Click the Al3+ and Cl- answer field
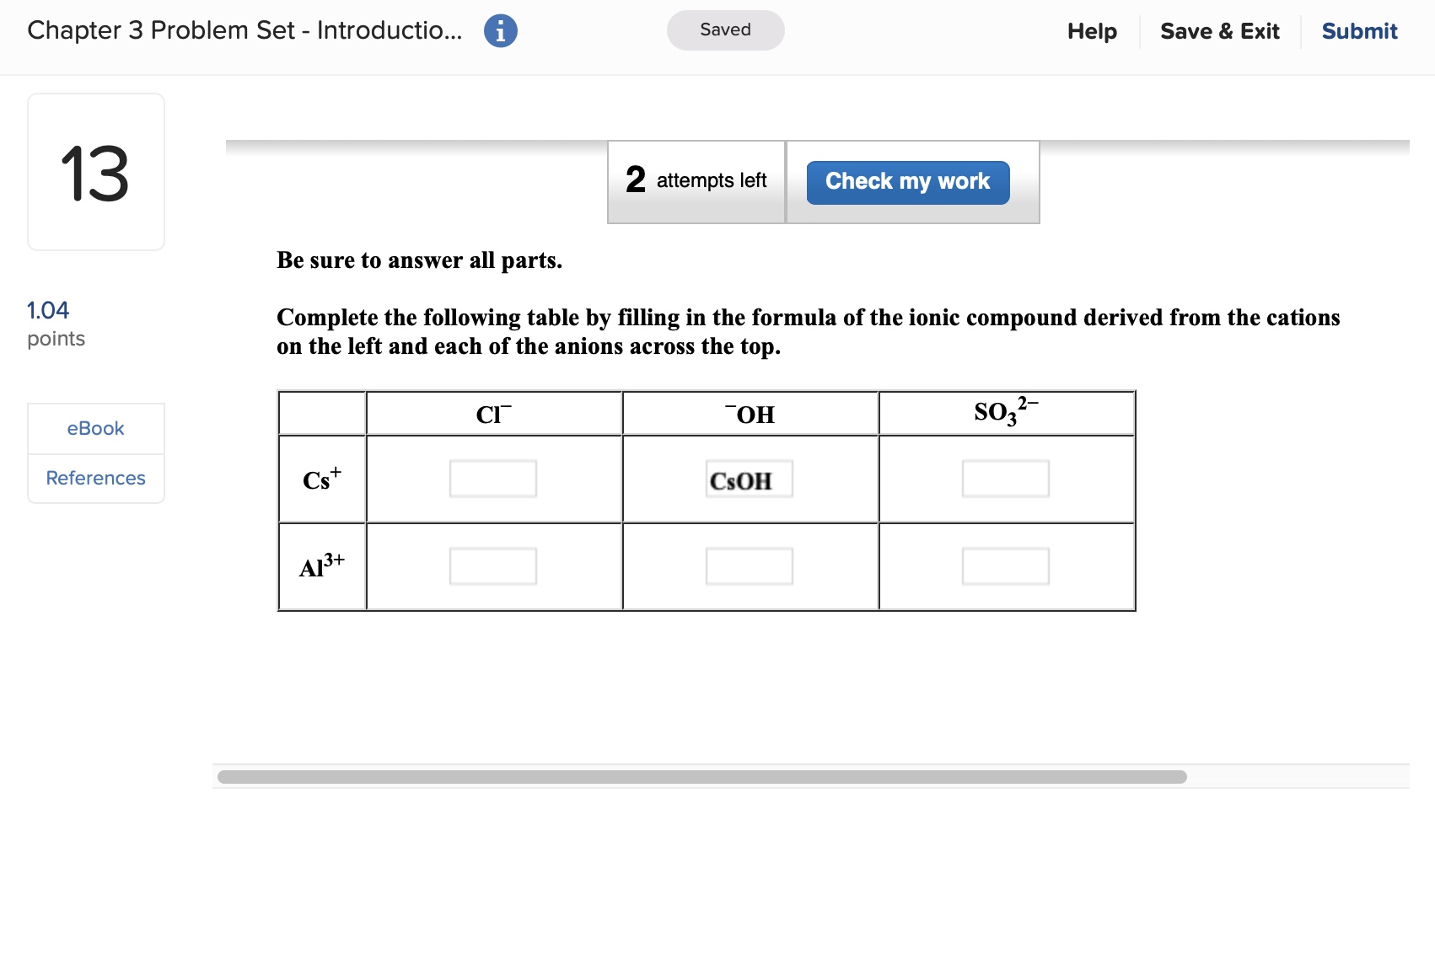This screenshot has height=959, width=1435. (493, 566)
